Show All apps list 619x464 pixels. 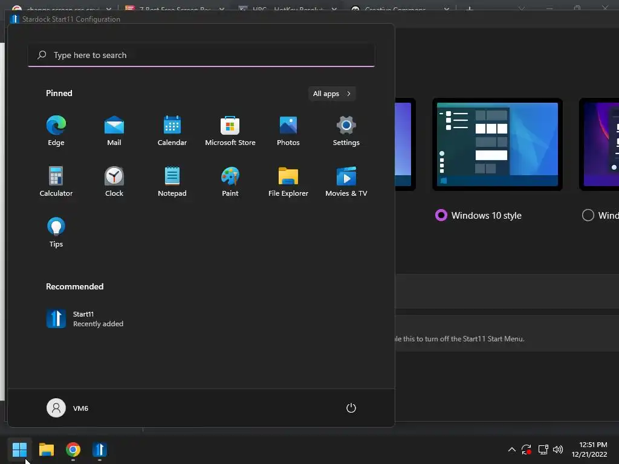[332, 94]
